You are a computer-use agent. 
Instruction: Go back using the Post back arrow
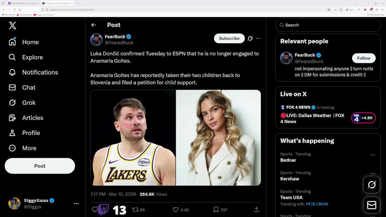pyautogui.click(x=93, y=25)
